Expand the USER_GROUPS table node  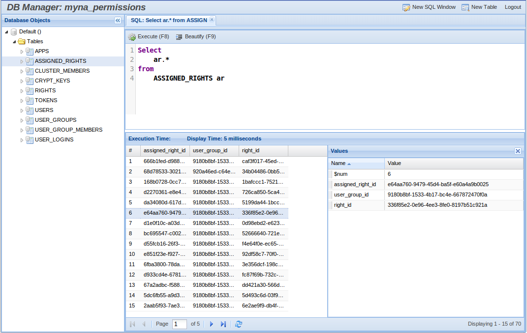pyautogui.click(x=21, y=120)
